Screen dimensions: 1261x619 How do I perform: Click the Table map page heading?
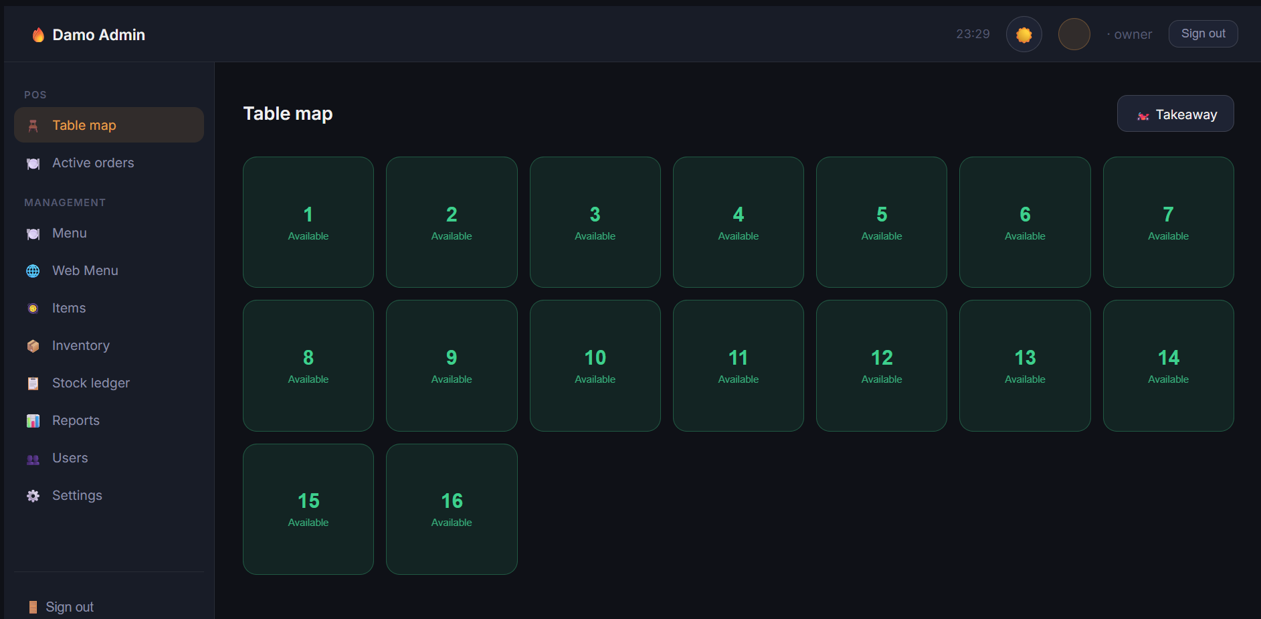click(x=288, y=114)
